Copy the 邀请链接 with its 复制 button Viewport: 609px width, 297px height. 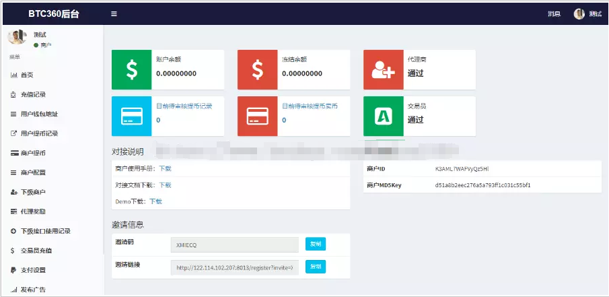(316, 267)
